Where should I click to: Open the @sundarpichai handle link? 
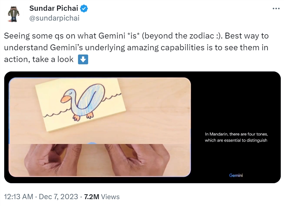pyautogui.click(x=54, y=18)
